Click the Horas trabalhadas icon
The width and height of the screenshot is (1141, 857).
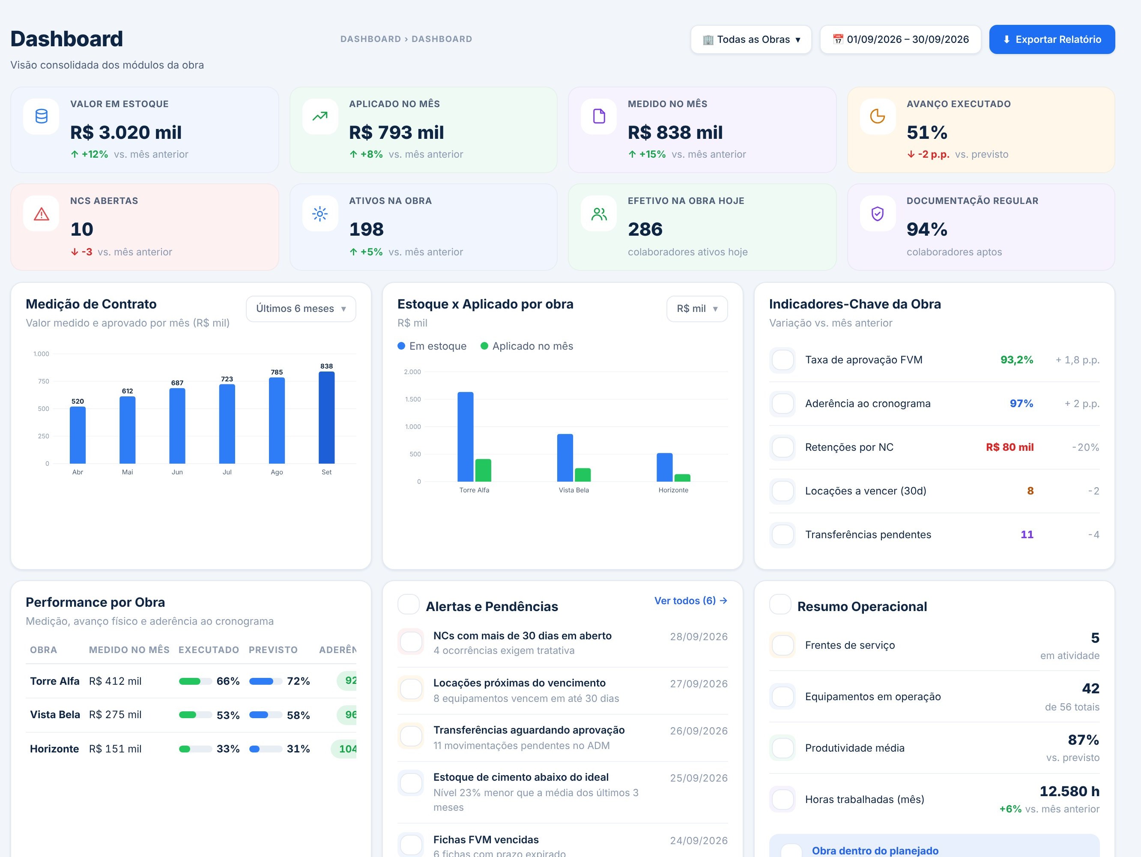[783, 799]
